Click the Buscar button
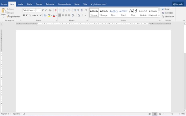This screenshot has height=116, width=186. click(x=167, y=9)
